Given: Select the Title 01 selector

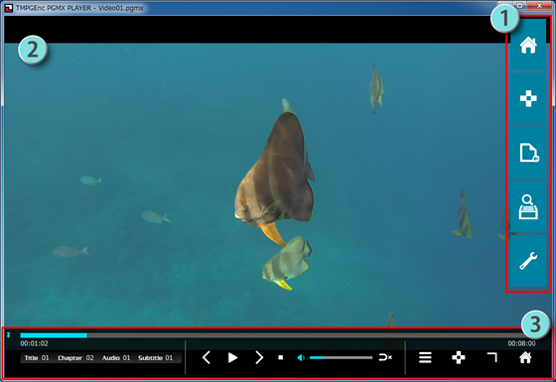Looking at the screenshot, I should (37, 358).
